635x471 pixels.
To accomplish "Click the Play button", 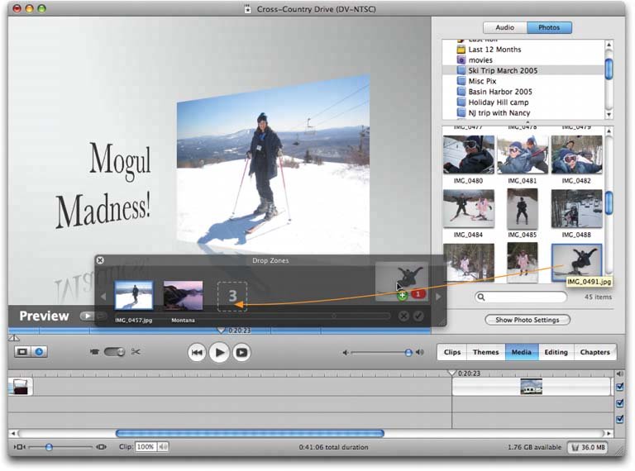I will (218, 353).
